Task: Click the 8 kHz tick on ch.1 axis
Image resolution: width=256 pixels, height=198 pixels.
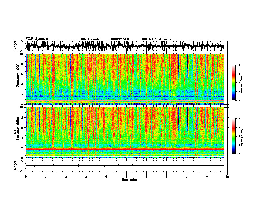Action: coord(23,64)
